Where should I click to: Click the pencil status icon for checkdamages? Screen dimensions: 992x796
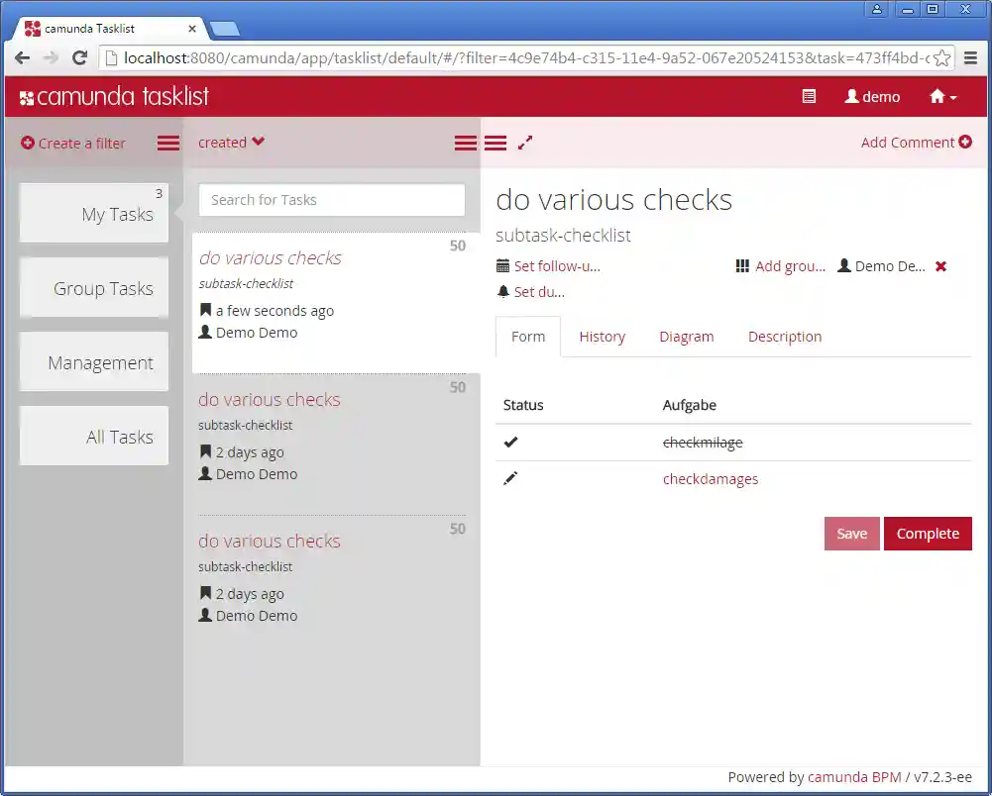[x=510, y=479]
